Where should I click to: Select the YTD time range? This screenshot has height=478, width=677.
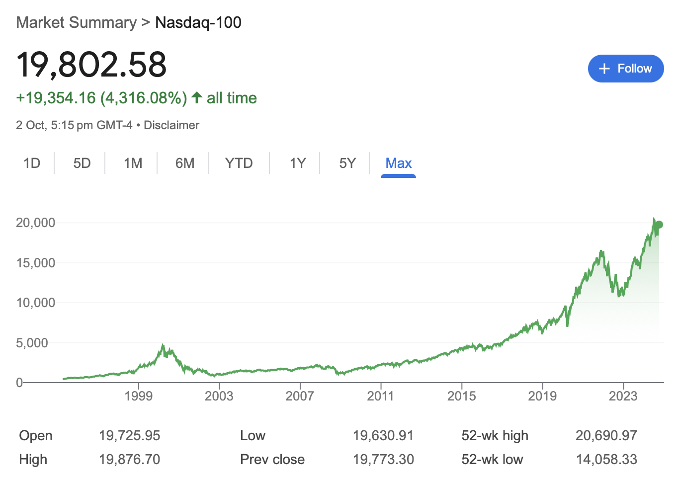point(239,163)
